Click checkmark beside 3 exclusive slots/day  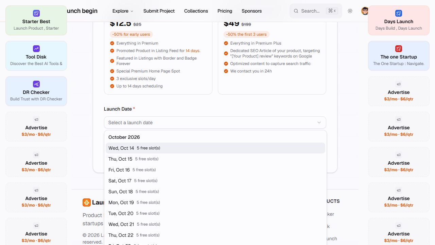pyautogui.click(x=112, y=79)
